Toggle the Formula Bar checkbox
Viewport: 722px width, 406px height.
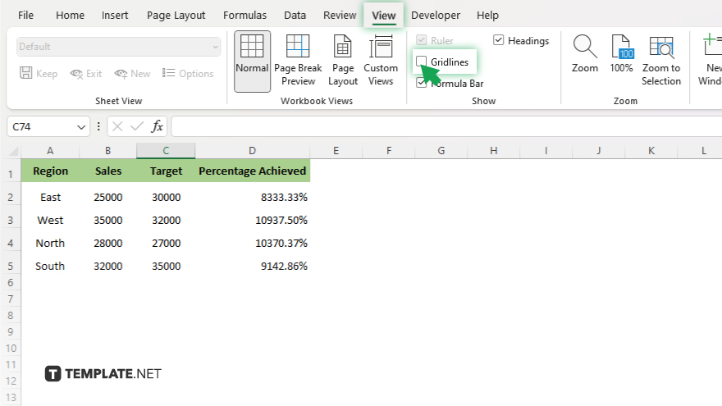click(x=421, y=83)
